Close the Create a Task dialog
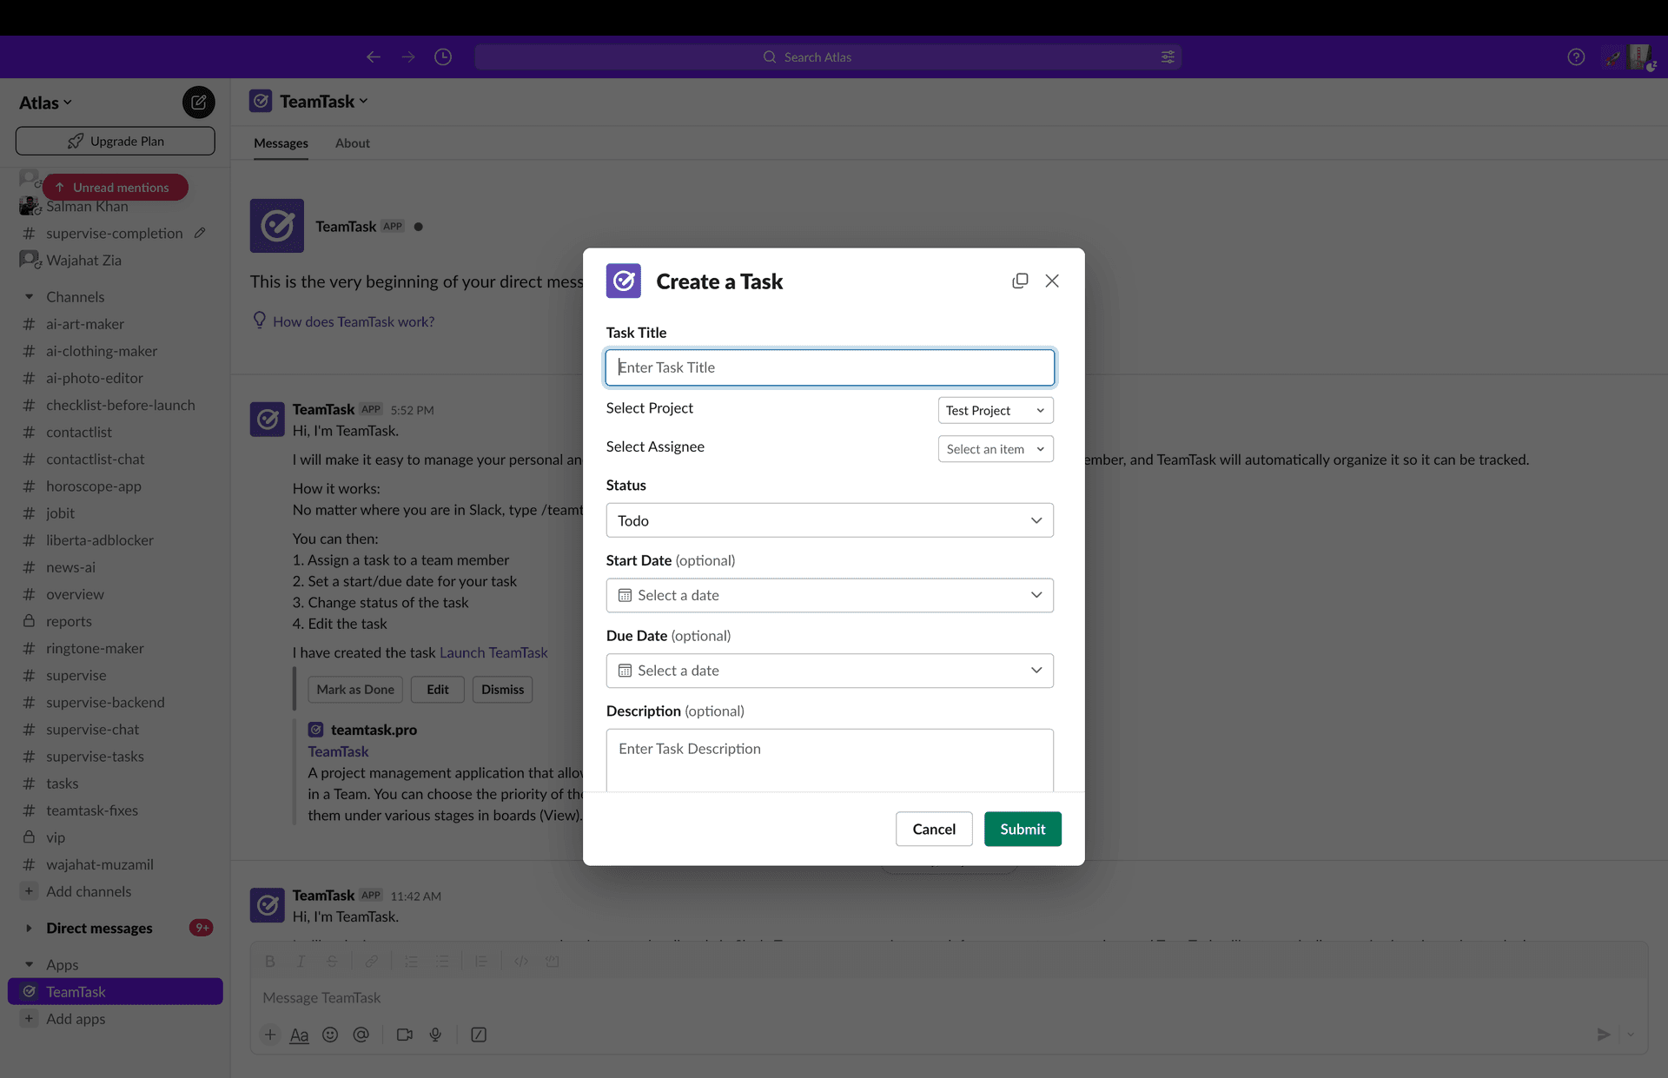 pyautogui.click(x=1052, y=281)
